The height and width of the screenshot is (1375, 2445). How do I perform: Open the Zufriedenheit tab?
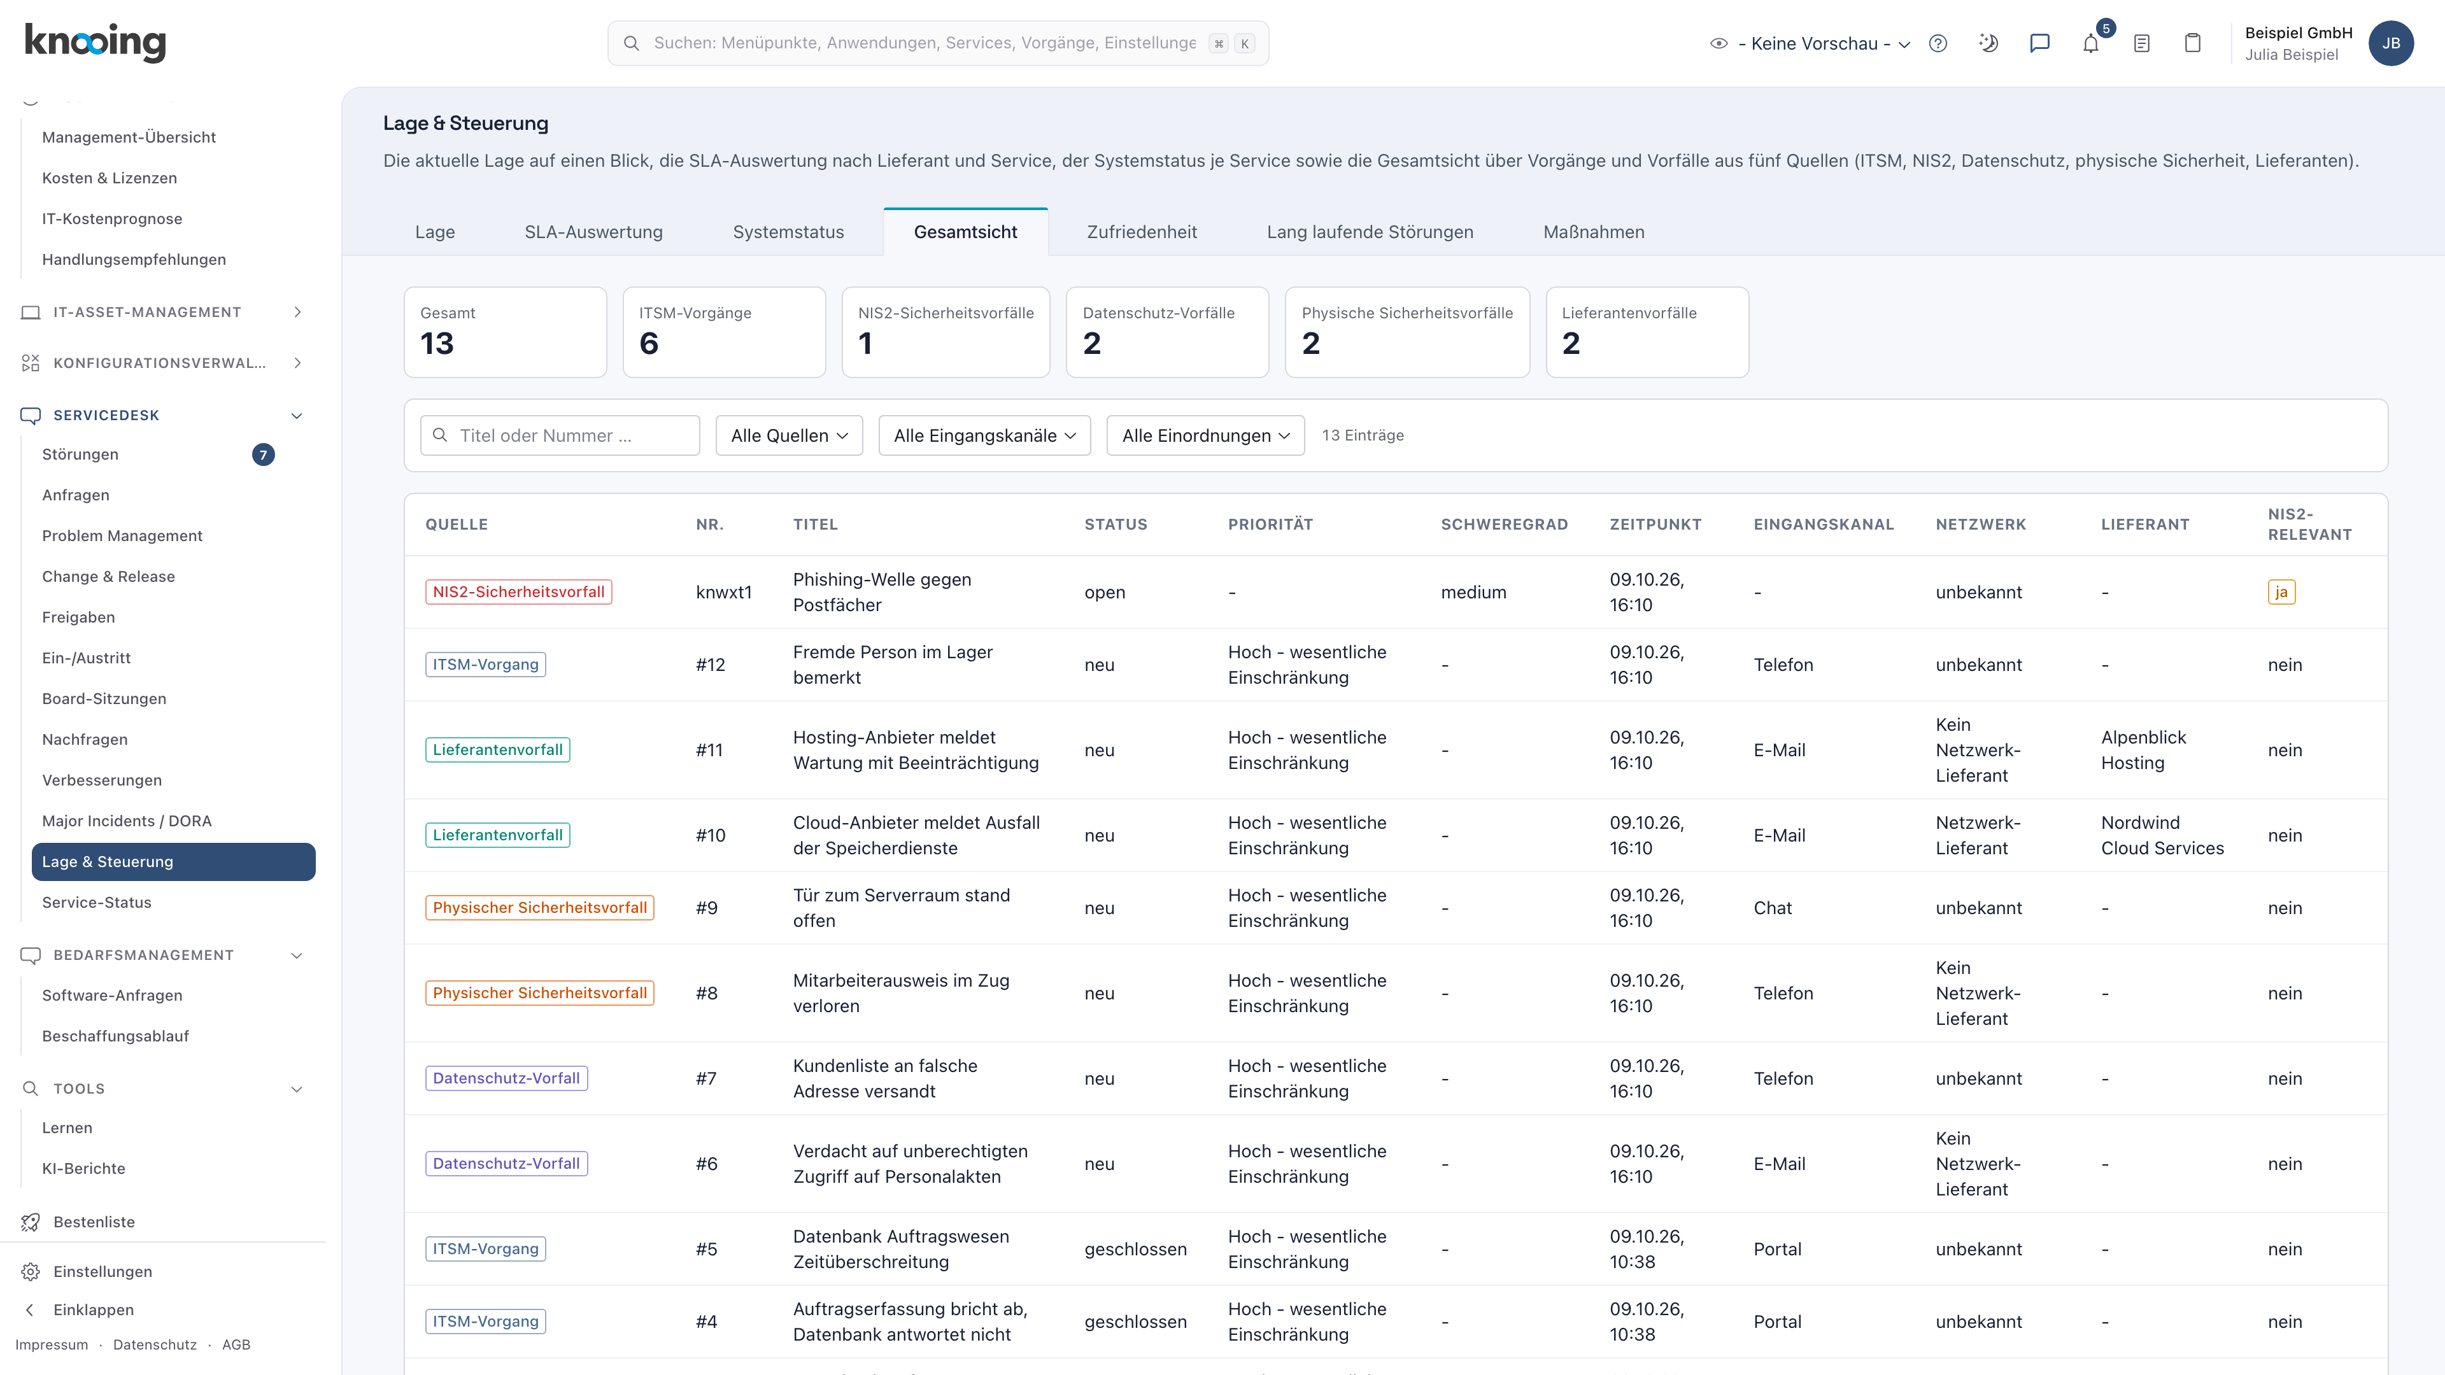click(x=1142, y=232)
